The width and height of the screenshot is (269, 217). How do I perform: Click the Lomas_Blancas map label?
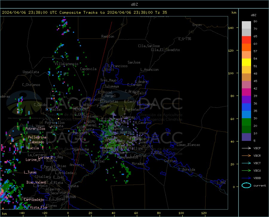coord(188,145)
